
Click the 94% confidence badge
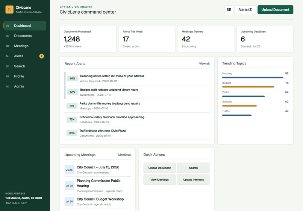[x=73, y=78]
